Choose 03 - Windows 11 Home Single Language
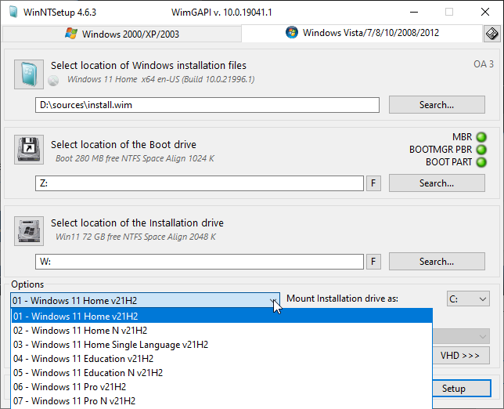 (x=221, y=344)
